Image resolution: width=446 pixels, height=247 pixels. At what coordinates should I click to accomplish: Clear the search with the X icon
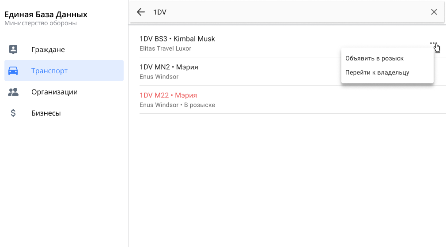[434, 12]
